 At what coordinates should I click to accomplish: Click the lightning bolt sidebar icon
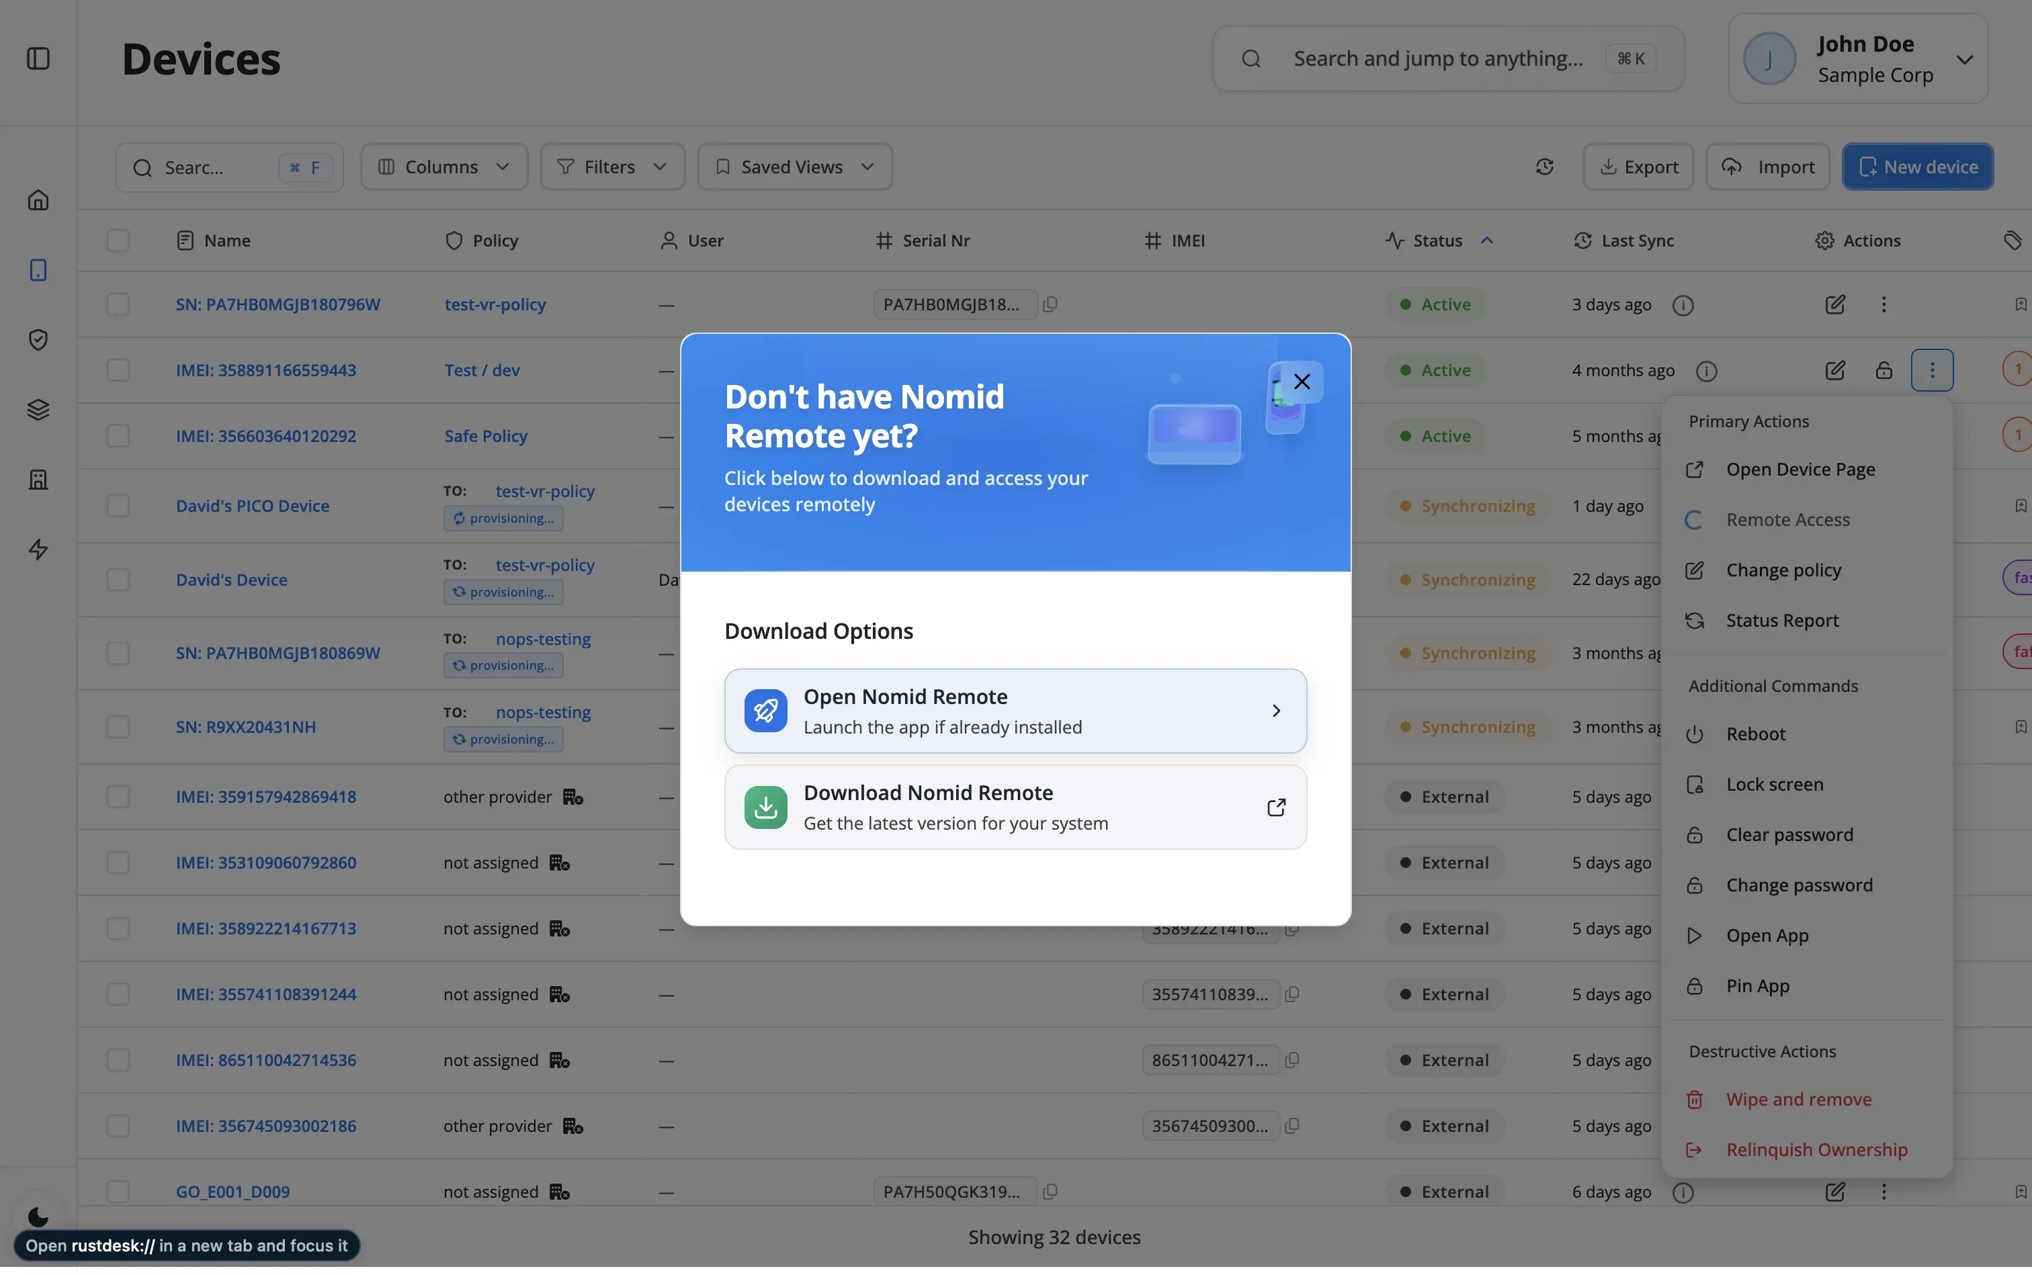[38, 549]
